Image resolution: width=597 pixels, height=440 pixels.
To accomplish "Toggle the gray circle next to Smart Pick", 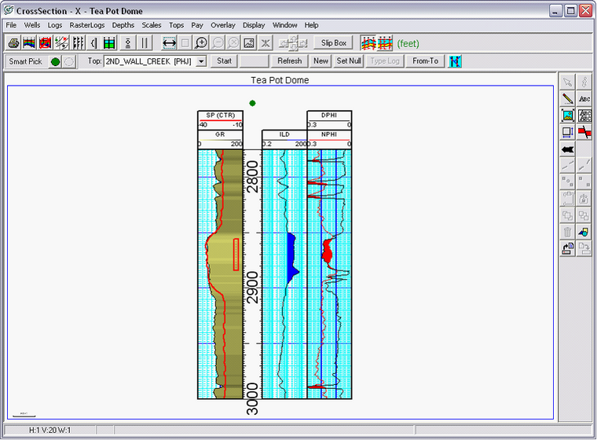I will (68, 60).
